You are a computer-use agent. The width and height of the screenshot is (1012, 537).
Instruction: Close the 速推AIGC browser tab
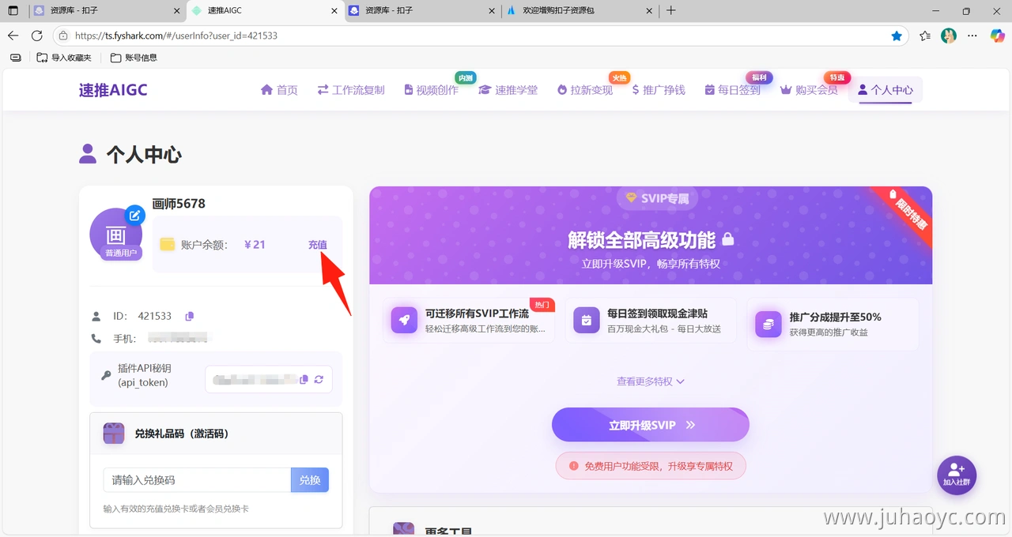pyautogui.click(x=334, y=10)
